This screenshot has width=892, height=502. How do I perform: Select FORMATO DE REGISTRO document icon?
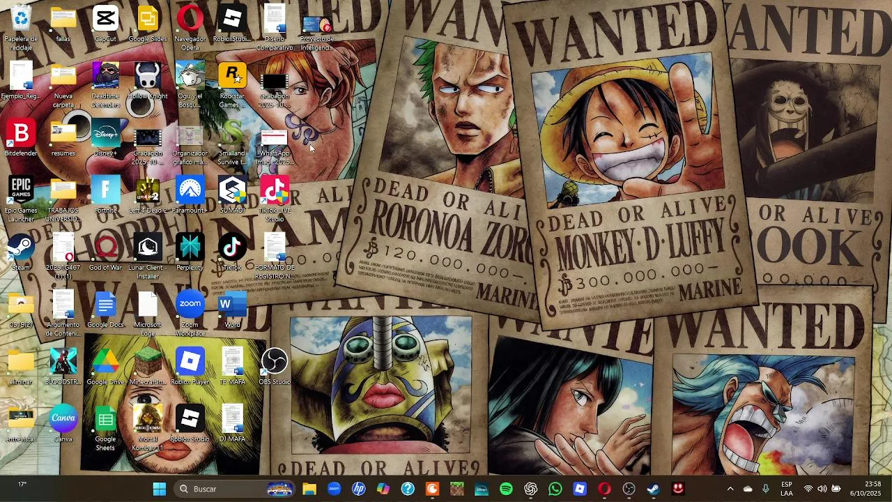275,256
